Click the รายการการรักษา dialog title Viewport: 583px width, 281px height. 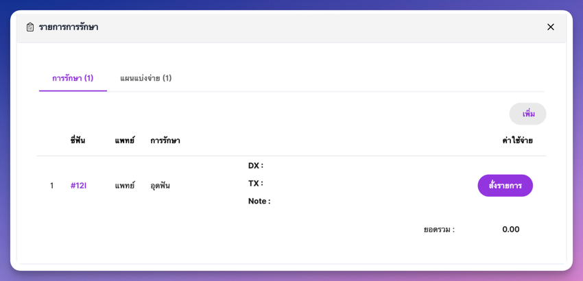point(69,27)
